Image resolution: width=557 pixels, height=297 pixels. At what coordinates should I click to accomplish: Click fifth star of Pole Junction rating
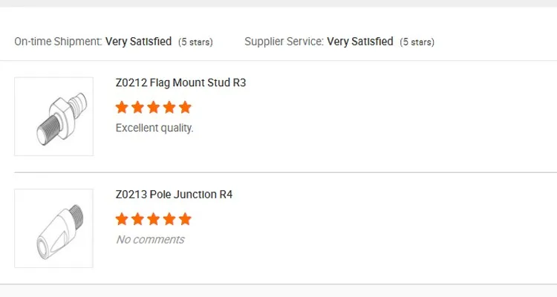pyautogui.click(x=185, y=219)
